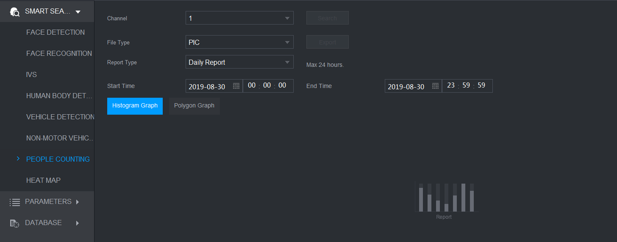Expand the Database section arrow
Image resolution: width=617 pixels, height=242 pixels.
click(x=78, y=223)
